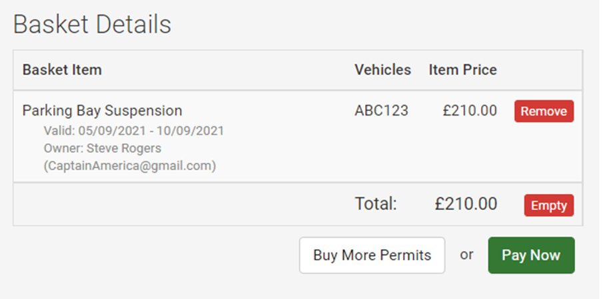Screen dimensions: 609x299
Task: Remove the Parking Bay Suspension item
Action: pyautogui.click(x=544, y=111)
